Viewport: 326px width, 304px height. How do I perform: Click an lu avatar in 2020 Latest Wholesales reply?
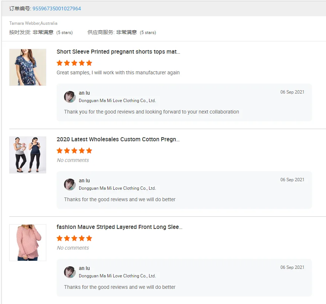tap(70, 185)
